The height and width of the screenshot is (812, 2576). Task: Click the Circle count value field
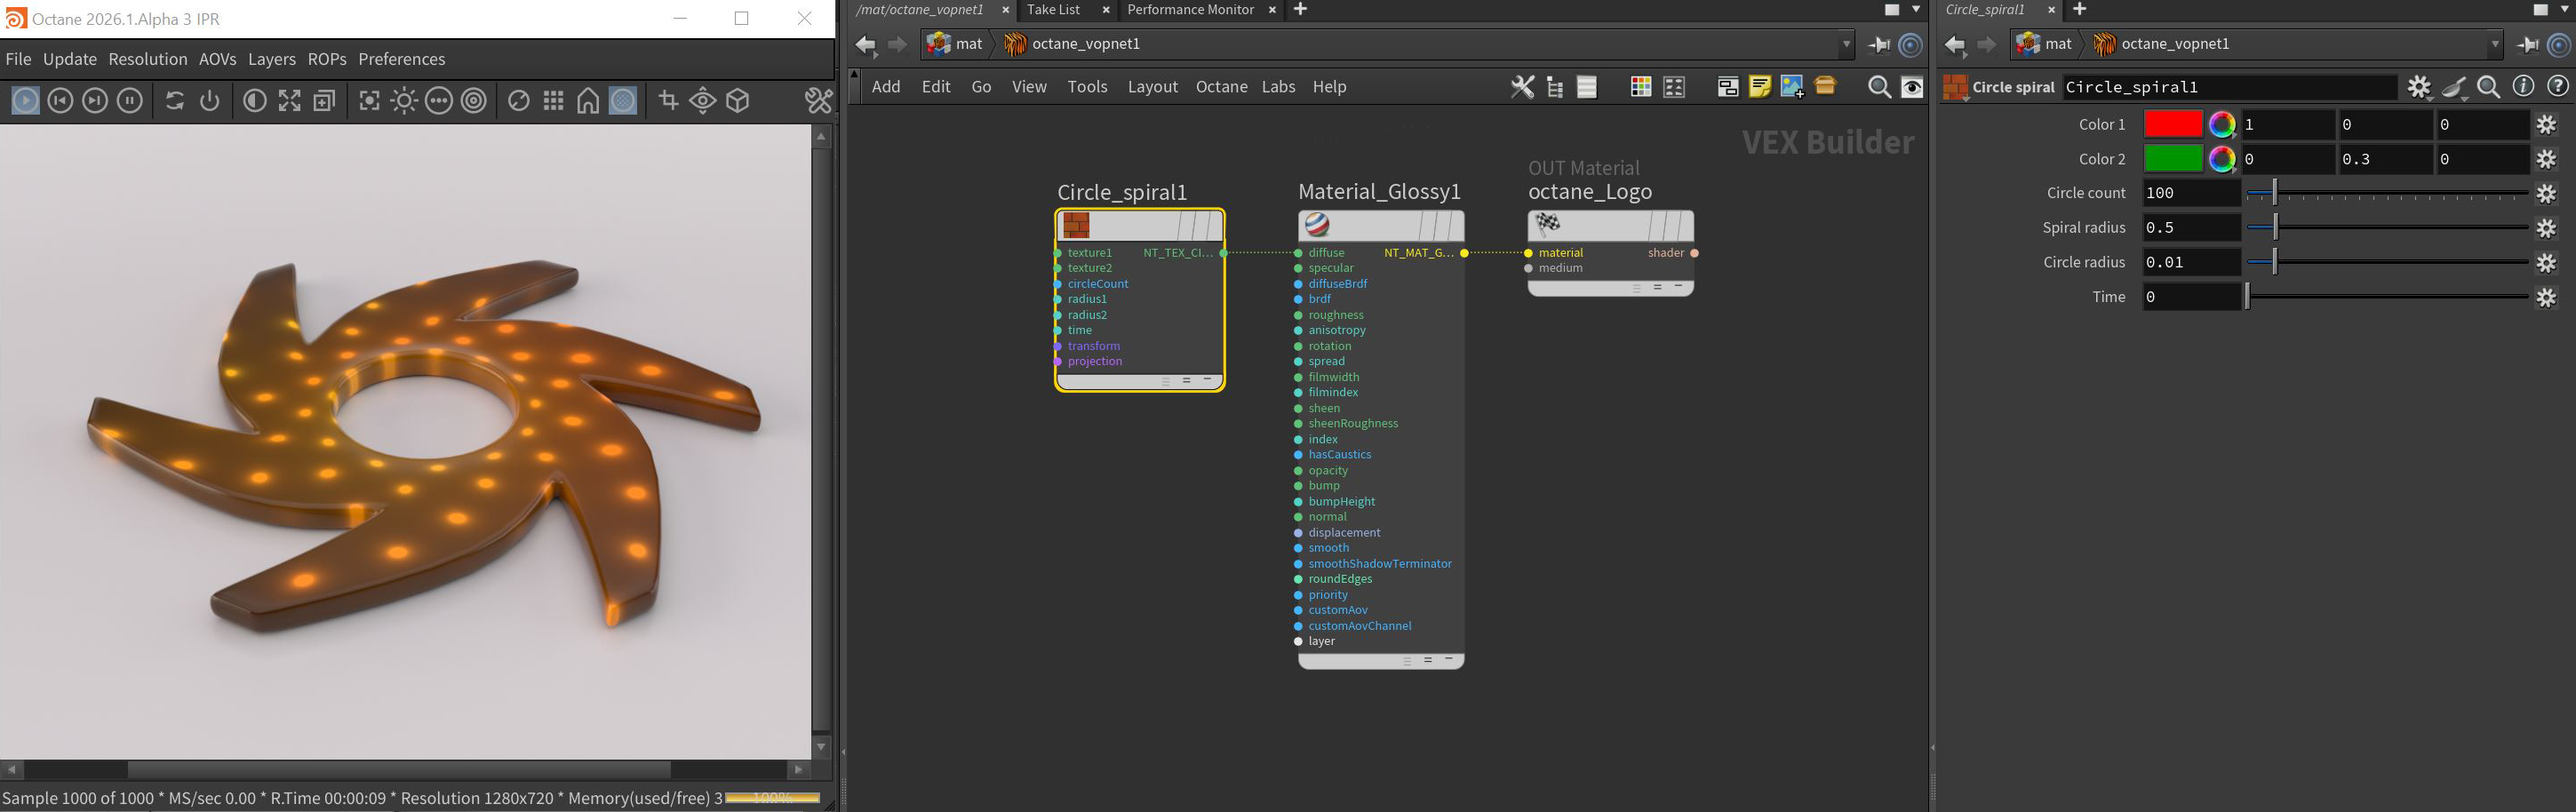tap(2190, 193)
